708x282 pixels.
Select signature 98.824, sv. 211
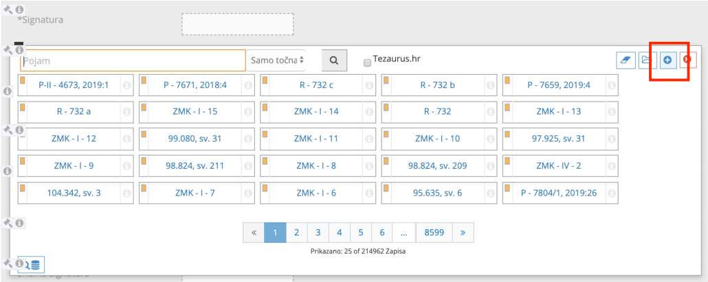[x=195, y=166]
